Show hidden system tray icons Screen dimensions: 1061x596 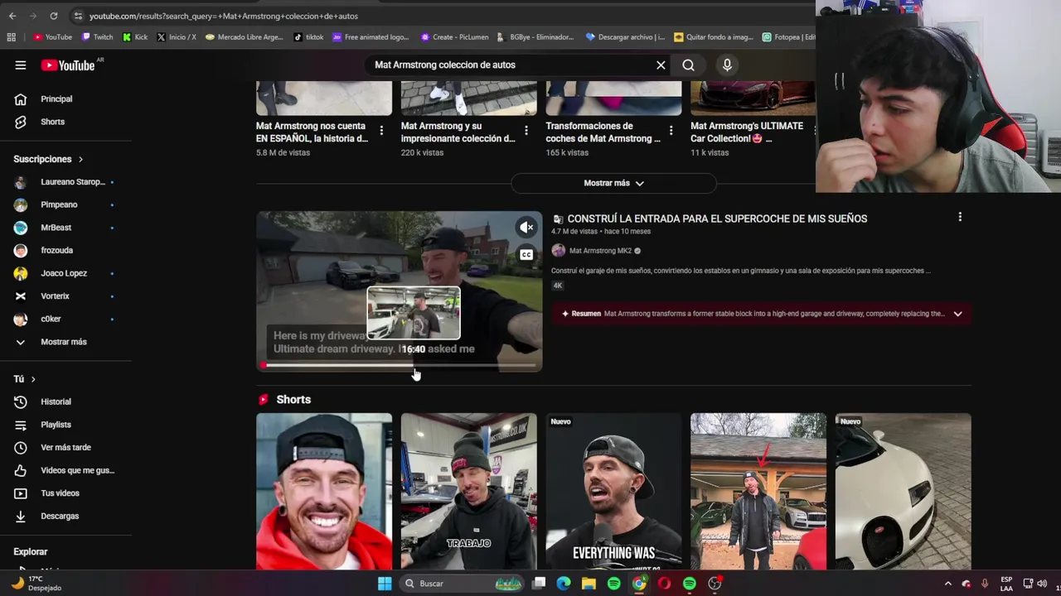(x=948, y=584)
